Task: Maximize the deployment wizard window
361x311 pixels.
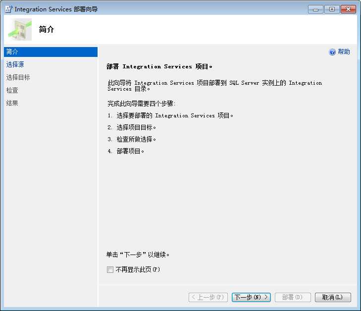Action: point(332,9)
